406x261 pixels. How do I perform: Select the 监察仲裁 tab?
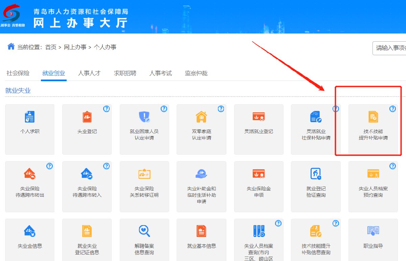(196, 73)
